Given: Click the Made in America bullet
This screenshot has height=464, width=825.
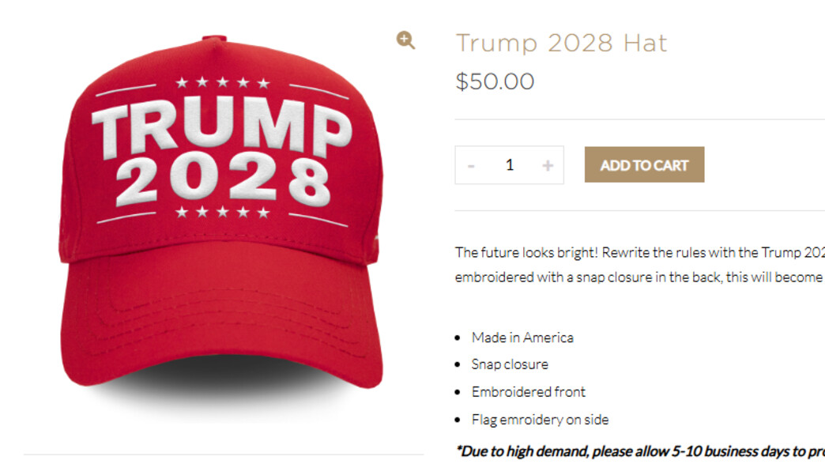Looking at the screenshot, I should point(522,338).
